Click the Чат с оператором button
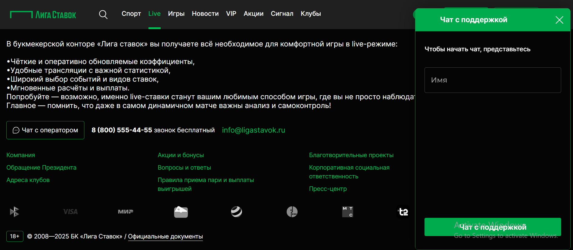Viewport: 573px width, 250px height. click(x=45, y=130)
